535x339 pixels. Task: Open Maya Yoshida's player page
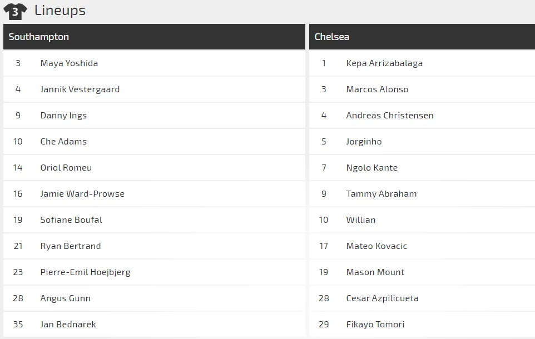69,63
